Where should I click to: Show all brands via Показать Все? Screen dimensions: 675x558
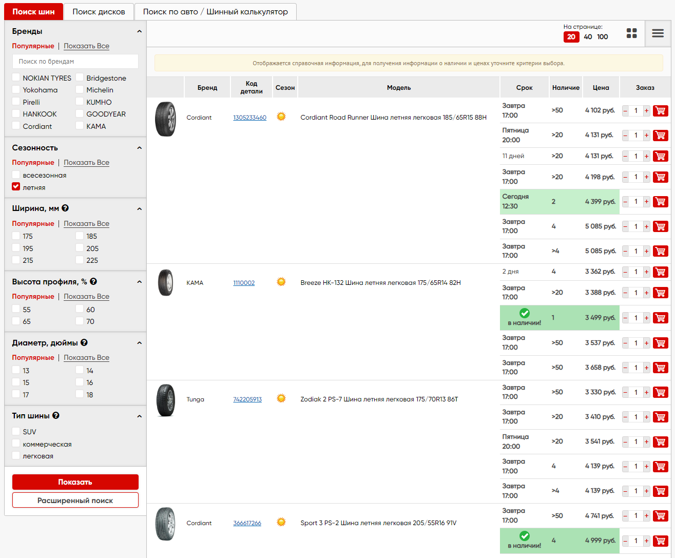coord(86,46)
